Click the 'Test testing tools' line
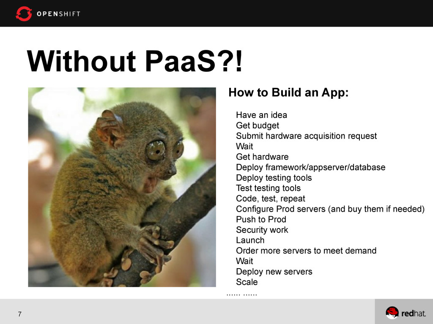The width and height of the screenshot is (433, 324). [x=268, y=188]
